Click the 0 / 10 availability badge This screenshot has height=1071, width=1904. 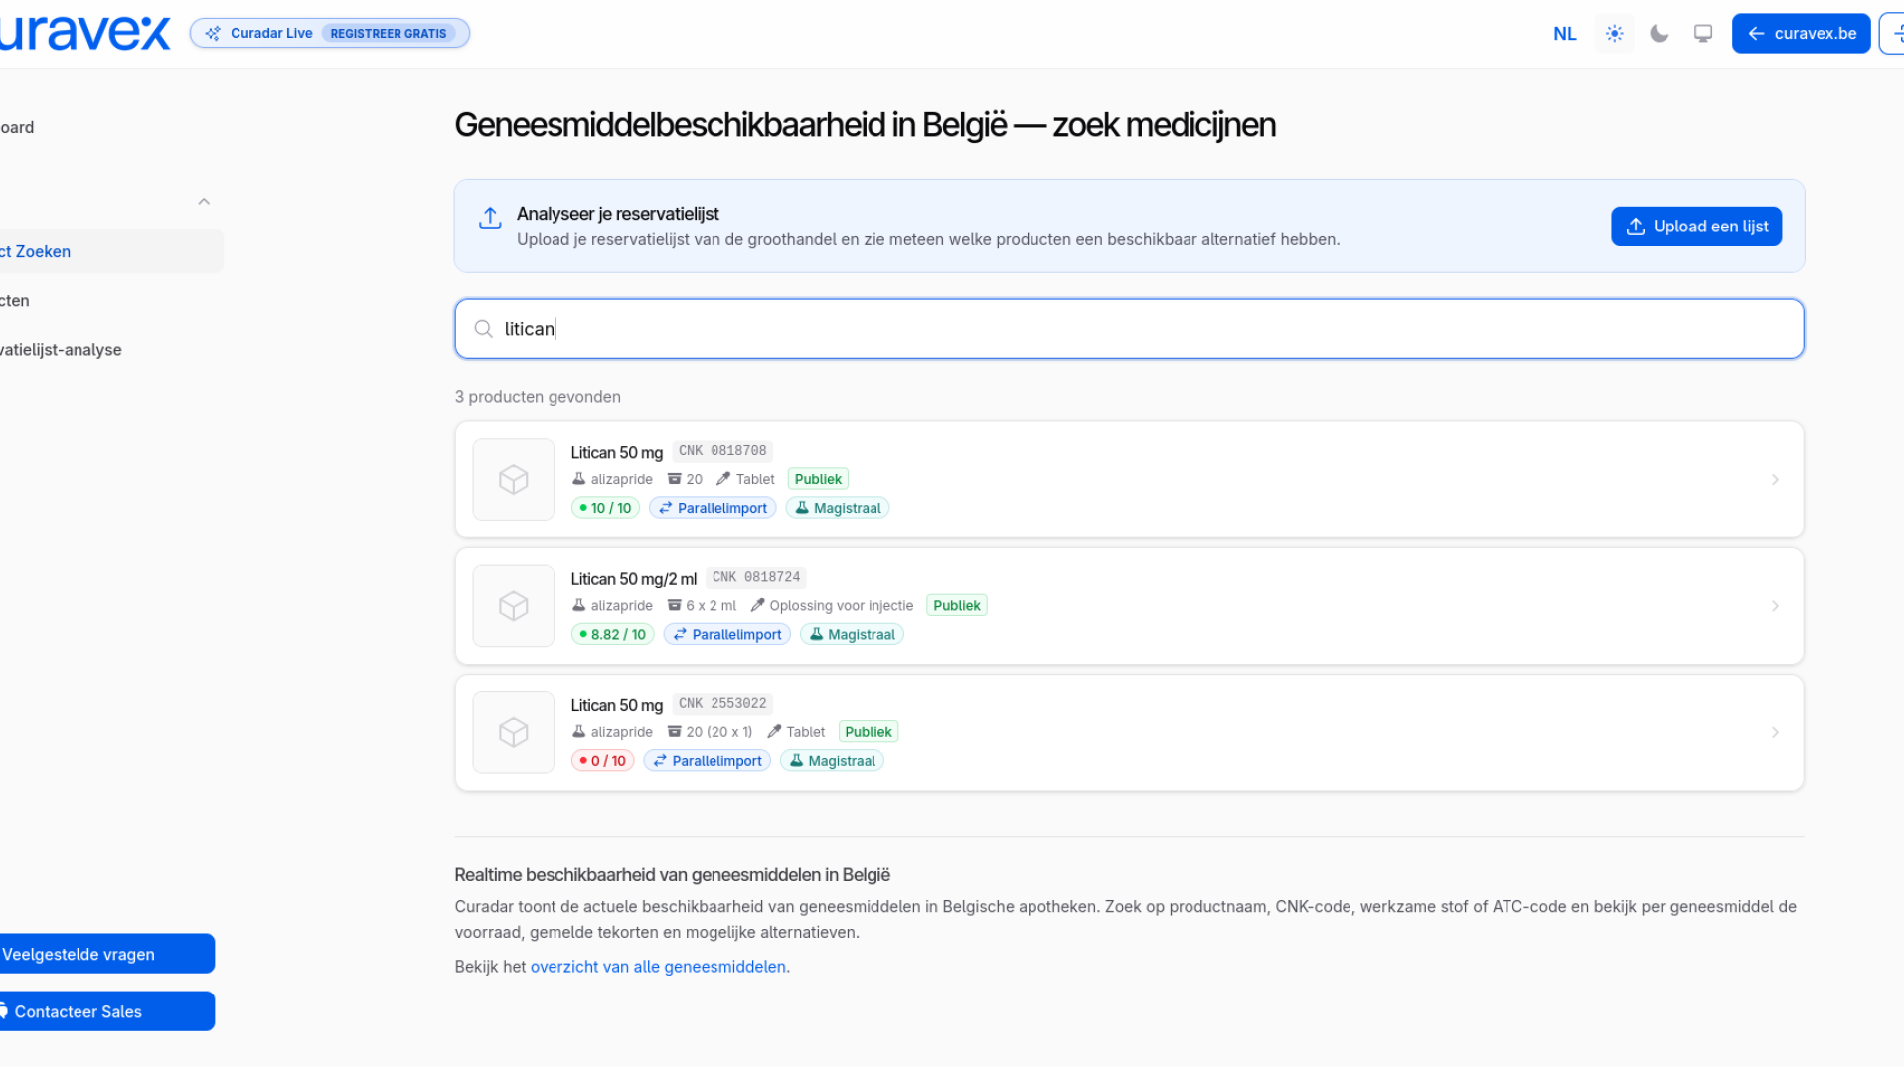[x=602, y=761]
